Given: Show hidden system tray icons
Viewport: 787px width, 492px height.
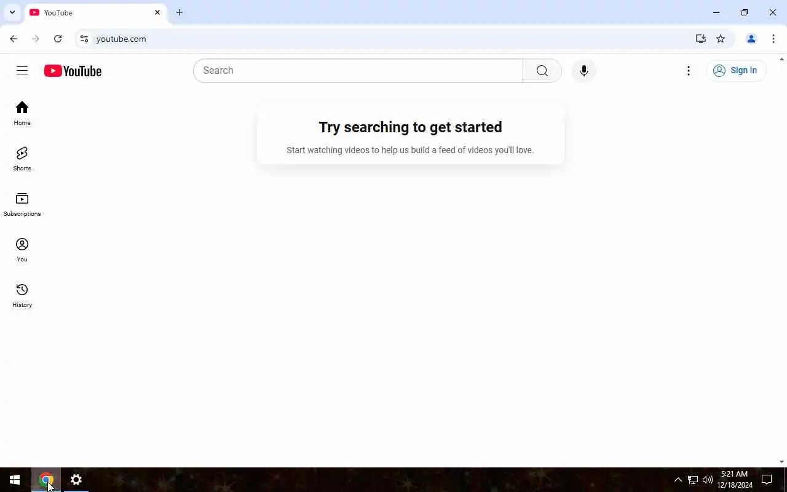Looking at the screenshot, I should tap(678, 480).
